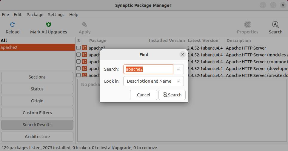Show the Custom Filters list
288x151 pixels.
click(x=37, y=113)
